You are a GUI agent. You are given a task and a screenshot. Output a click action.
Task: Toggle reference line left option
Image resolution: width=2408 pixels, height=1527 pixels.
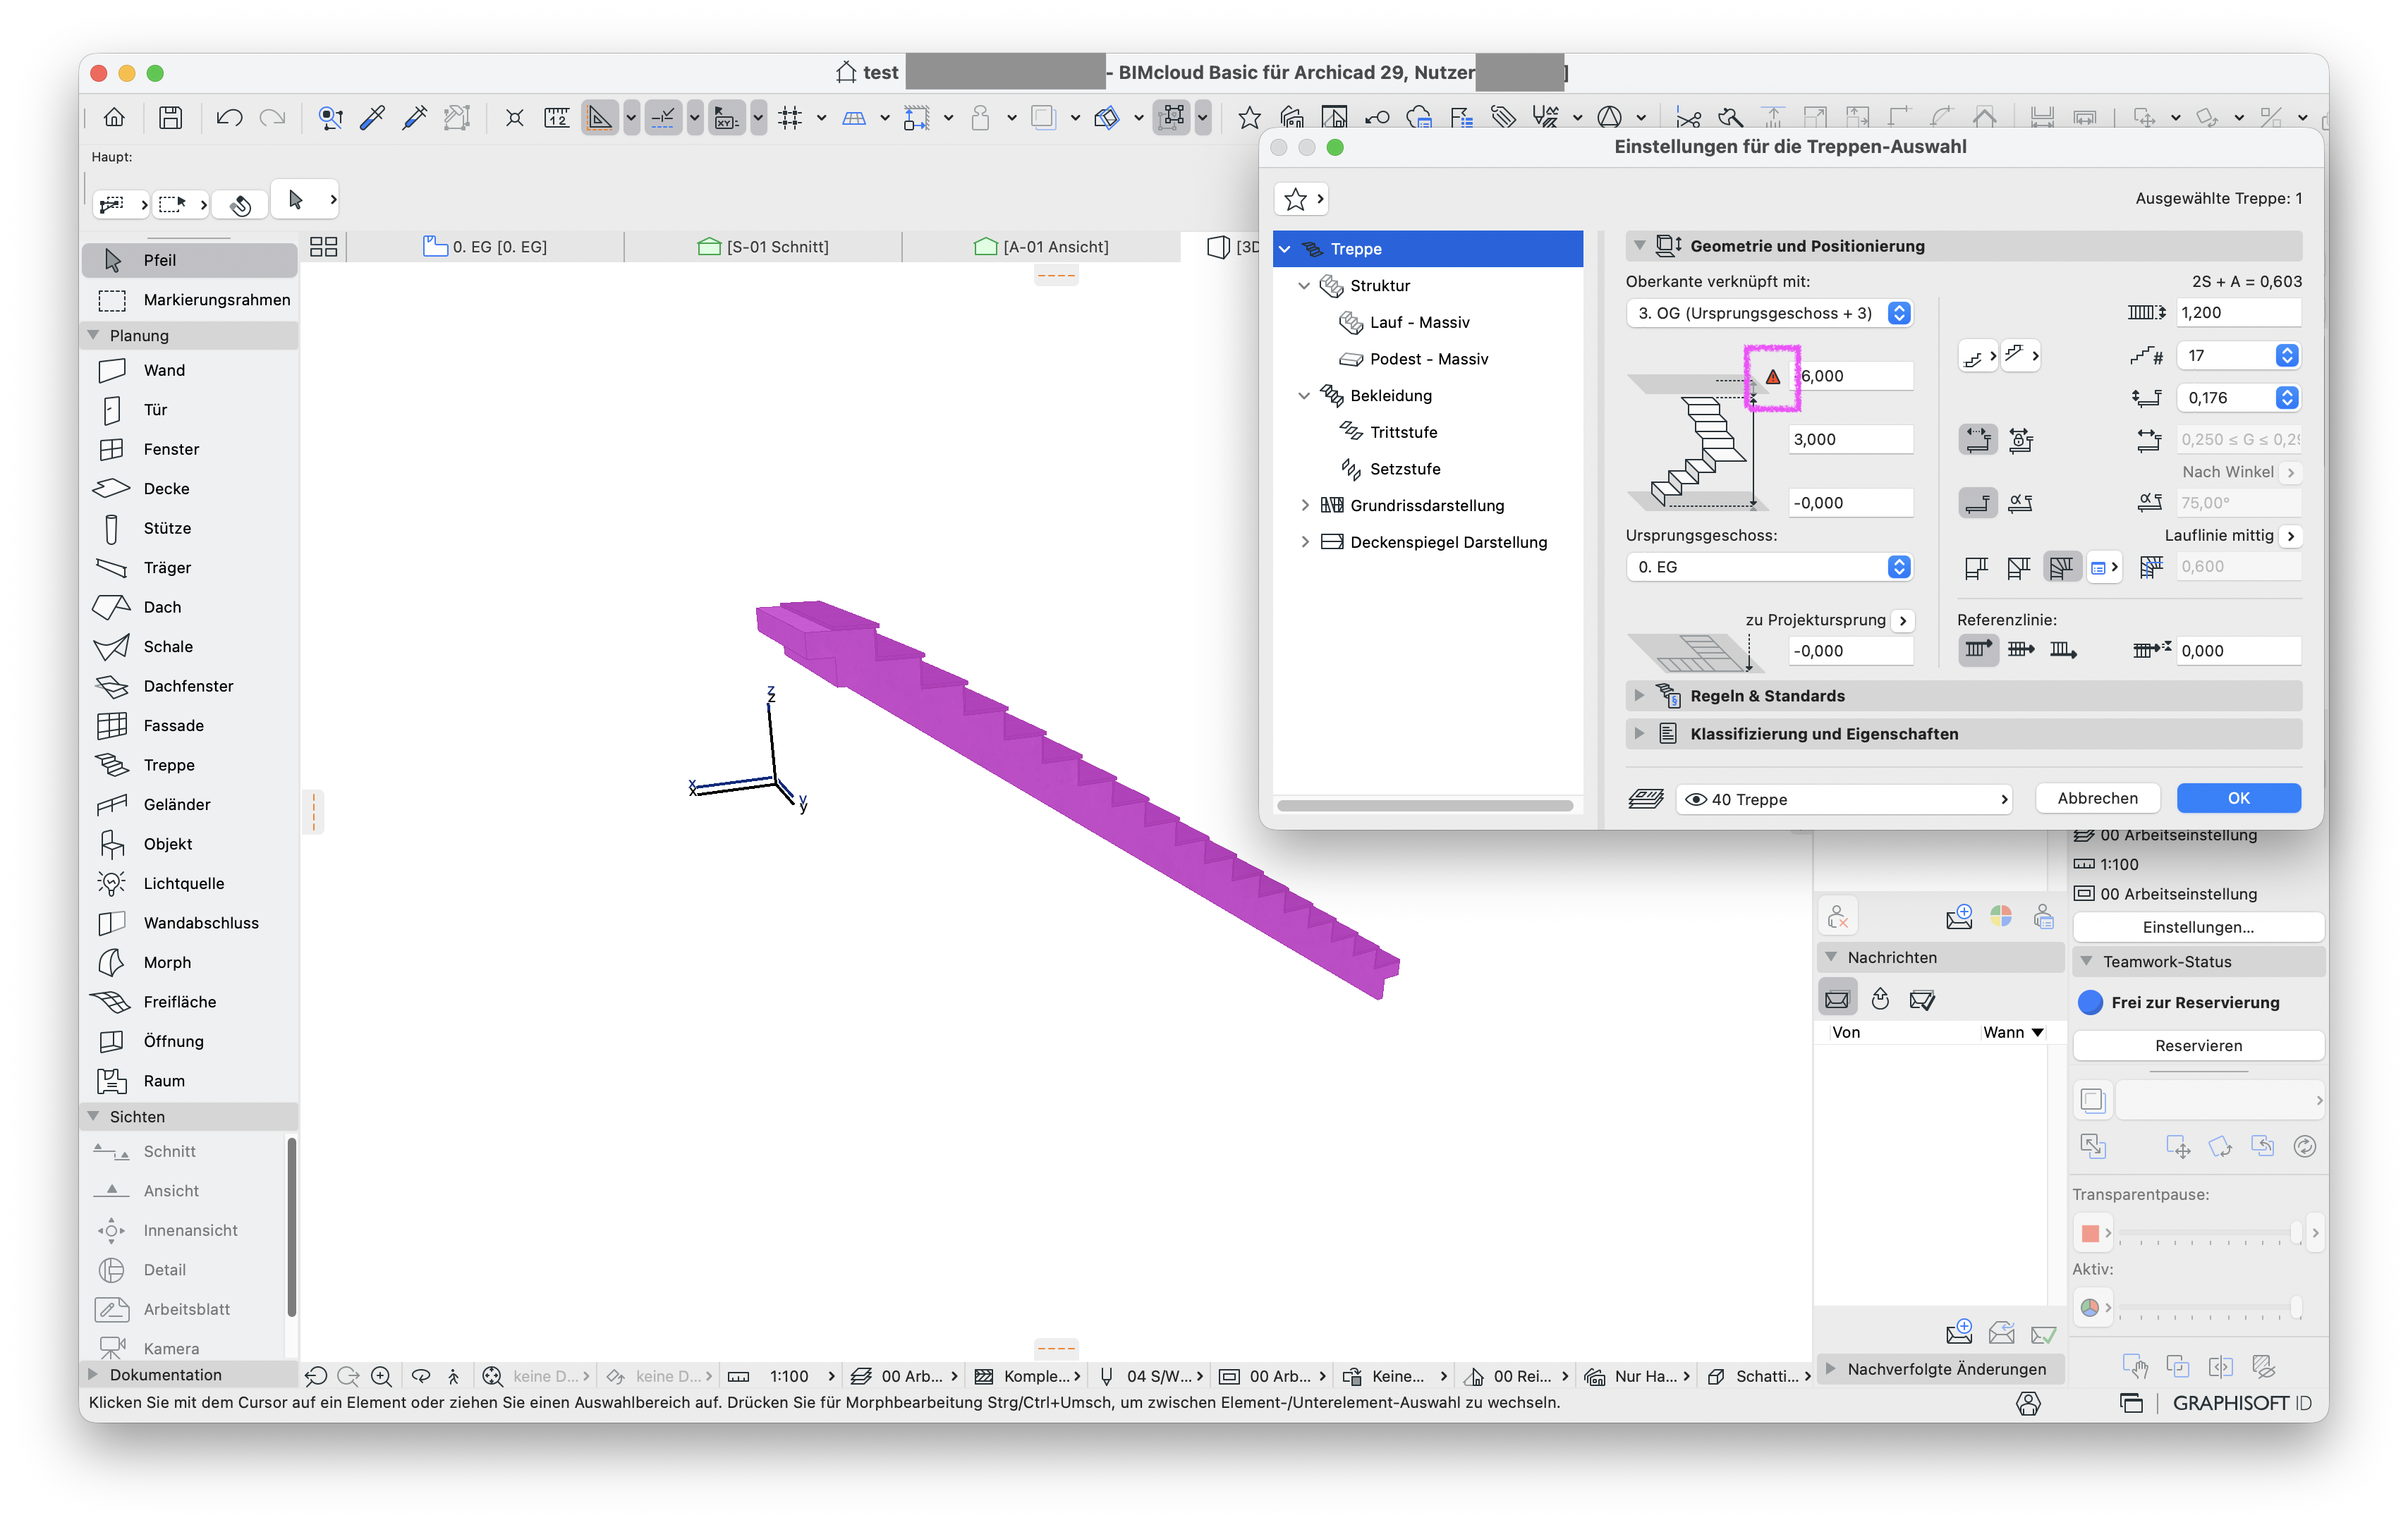click(1977, 651)
